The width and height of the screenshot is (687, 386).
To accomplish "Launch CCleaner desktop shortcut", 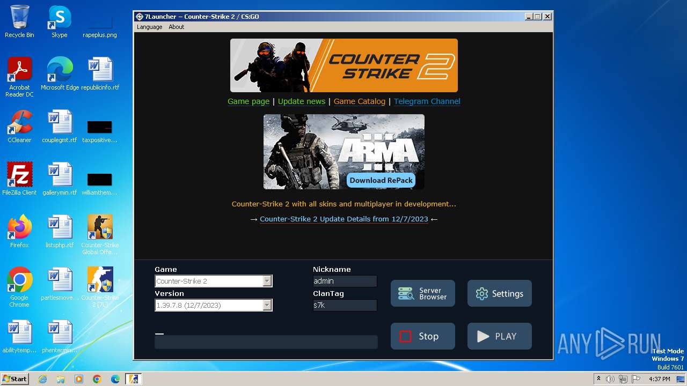I will (x=19, y=126).
